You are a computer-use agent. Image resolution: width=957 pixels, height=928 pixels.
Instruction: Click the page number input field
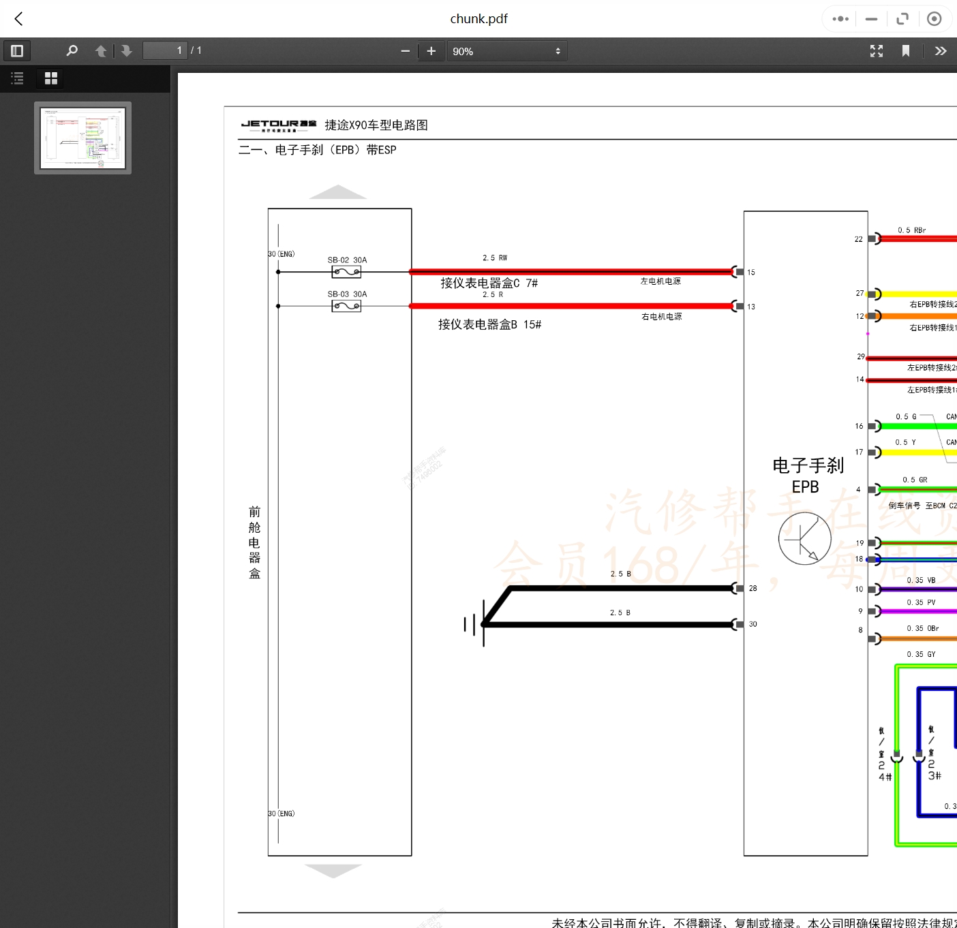(165, 51)
